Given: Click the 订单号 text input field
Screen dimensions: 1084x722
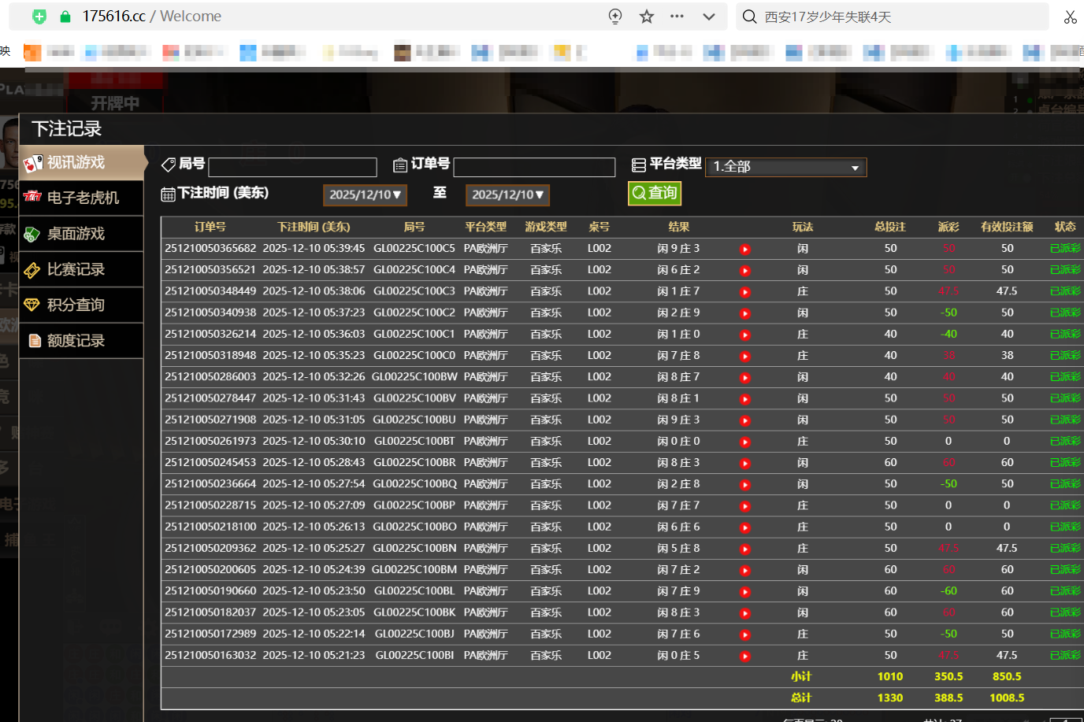Looking at the screenshot, I should [534, 167].
